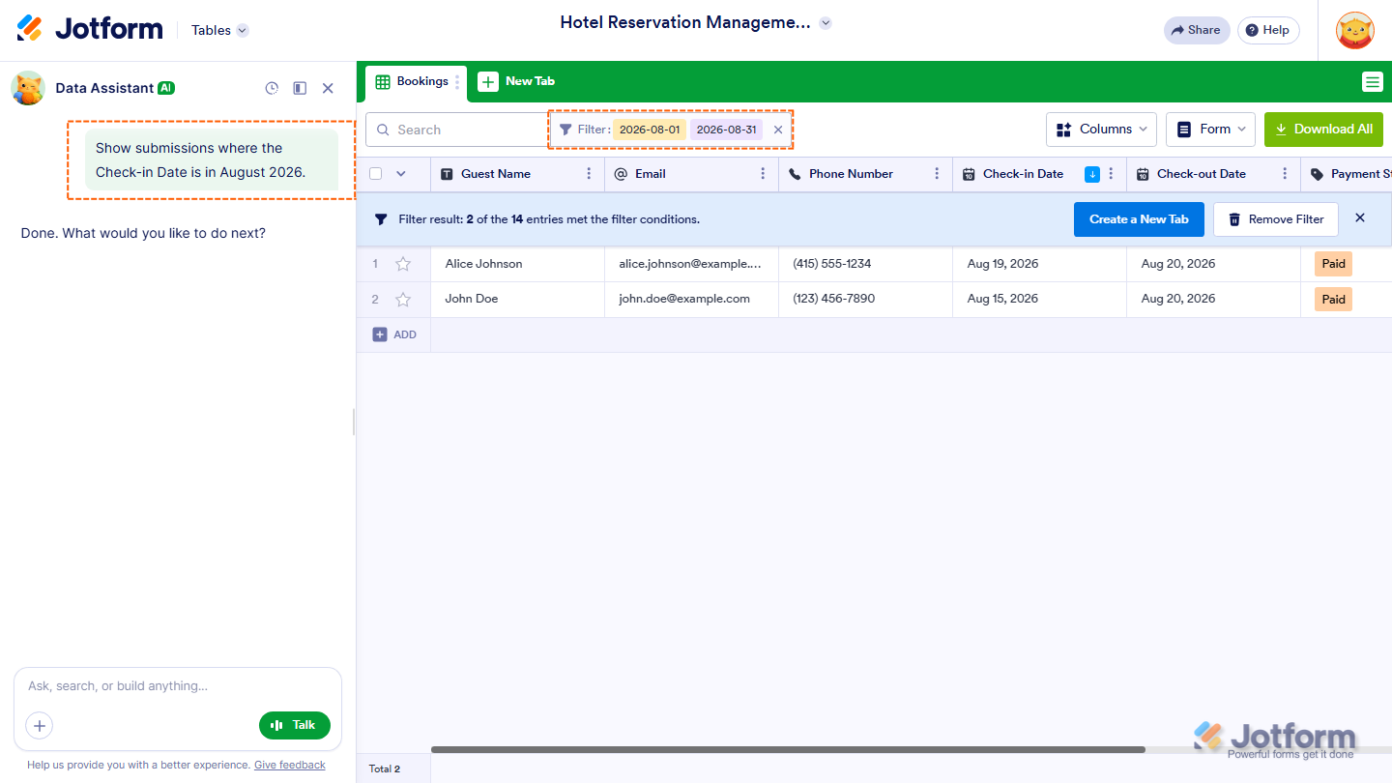Screen dimensions: 1392x783
Task: Open the Columns dropdown
Action: coord(1102,130)
